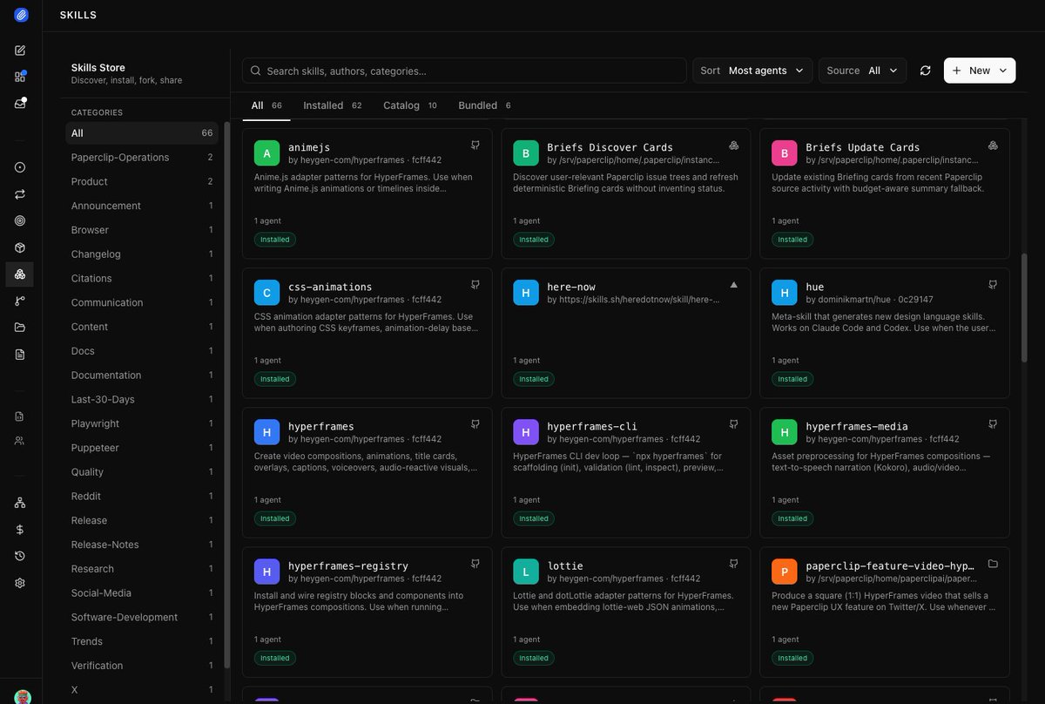Click the GitHub icon on hue card

pos(993,284)
